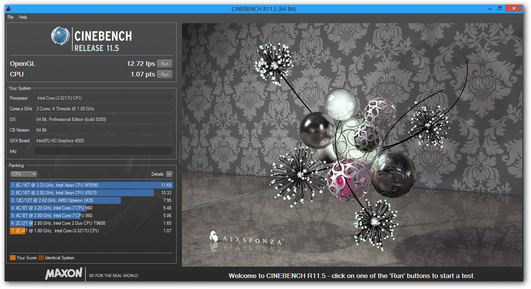The height and width of the screenshot is (289, 531).
Task: Open the ranking Details arrow button
Action: [169, 174]
